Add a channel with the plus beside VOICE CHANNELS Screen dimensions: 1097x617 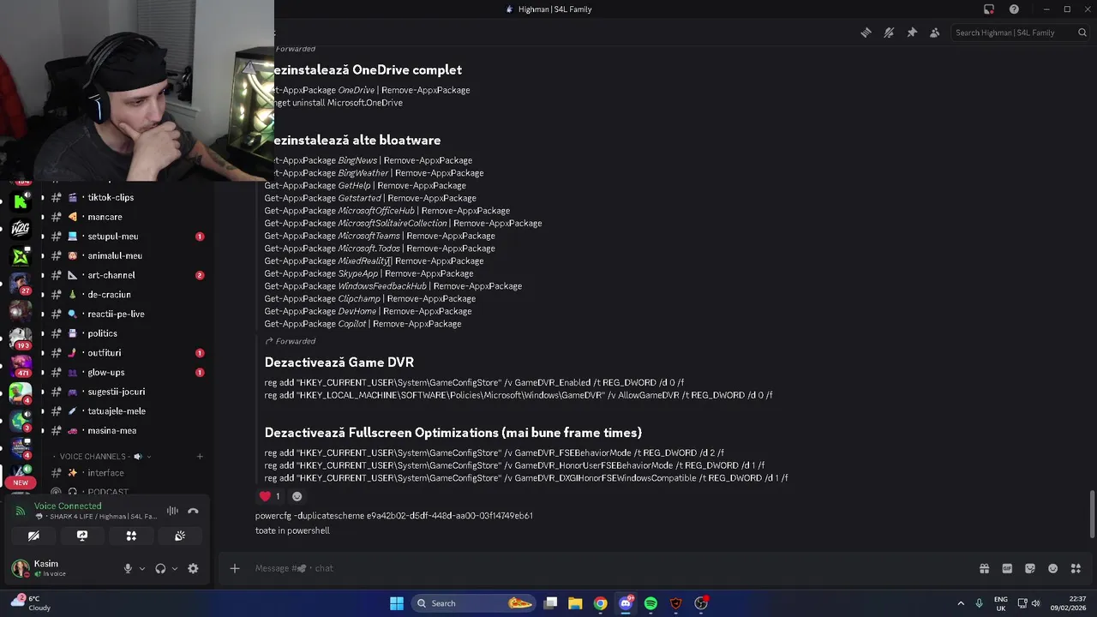pos(200,457)
